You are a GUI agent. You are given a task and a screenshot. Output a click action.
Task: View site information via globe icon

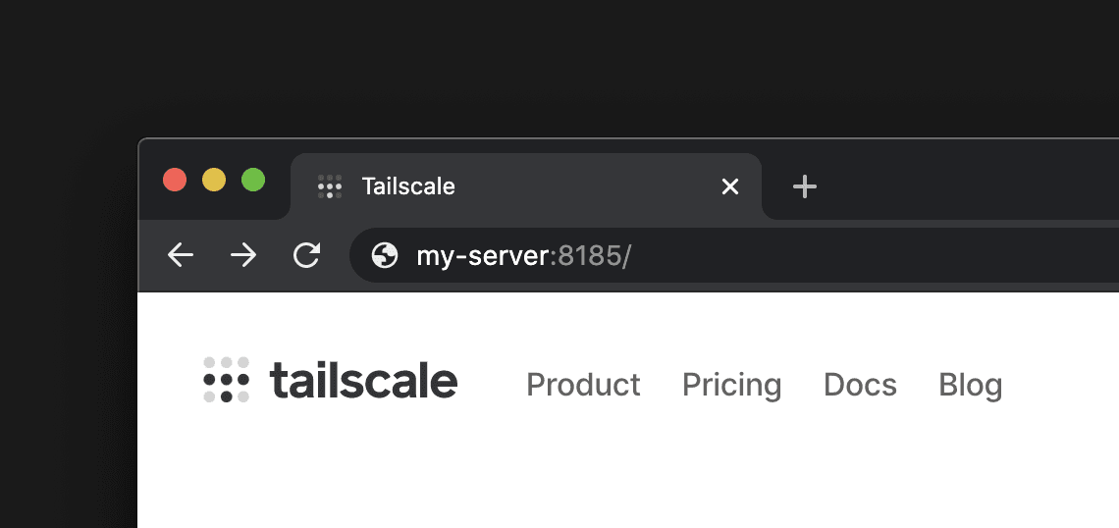click(x=385, y=256)
